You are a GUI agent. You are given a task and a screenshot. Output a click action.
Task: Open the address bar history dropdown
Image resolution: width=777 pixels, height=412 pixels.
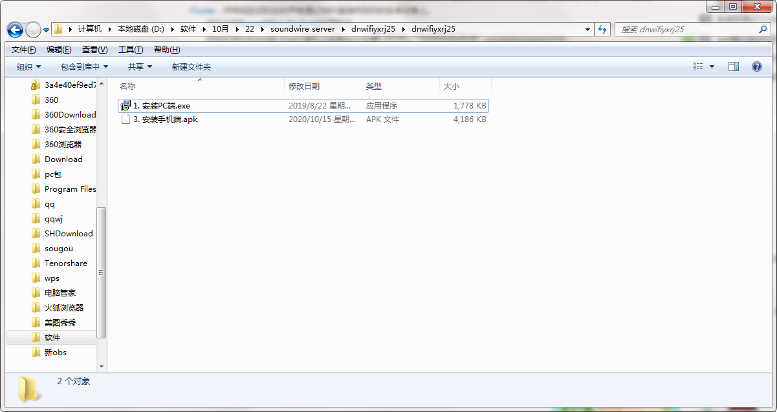[587, 29]
